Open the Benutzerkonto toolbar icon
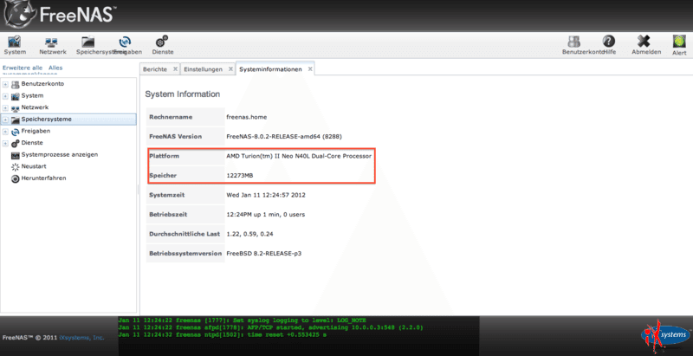693x356 pixels. point(573,42)
